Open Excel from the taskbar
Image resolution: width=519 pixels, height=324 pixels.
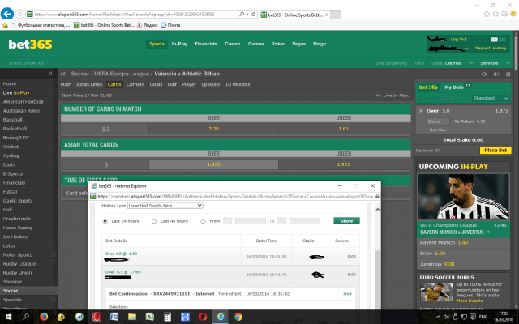click(149, 317)
